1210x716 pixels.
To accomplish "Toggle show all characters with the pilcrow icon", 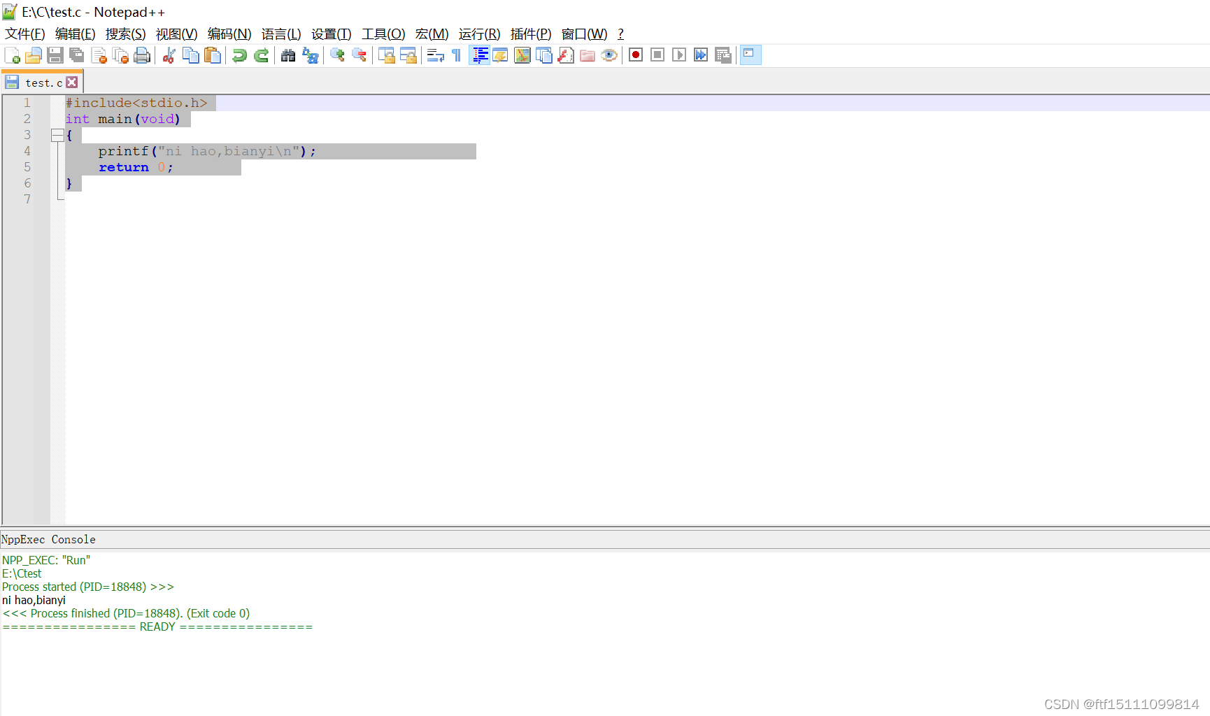I will [x=455, y=55].
